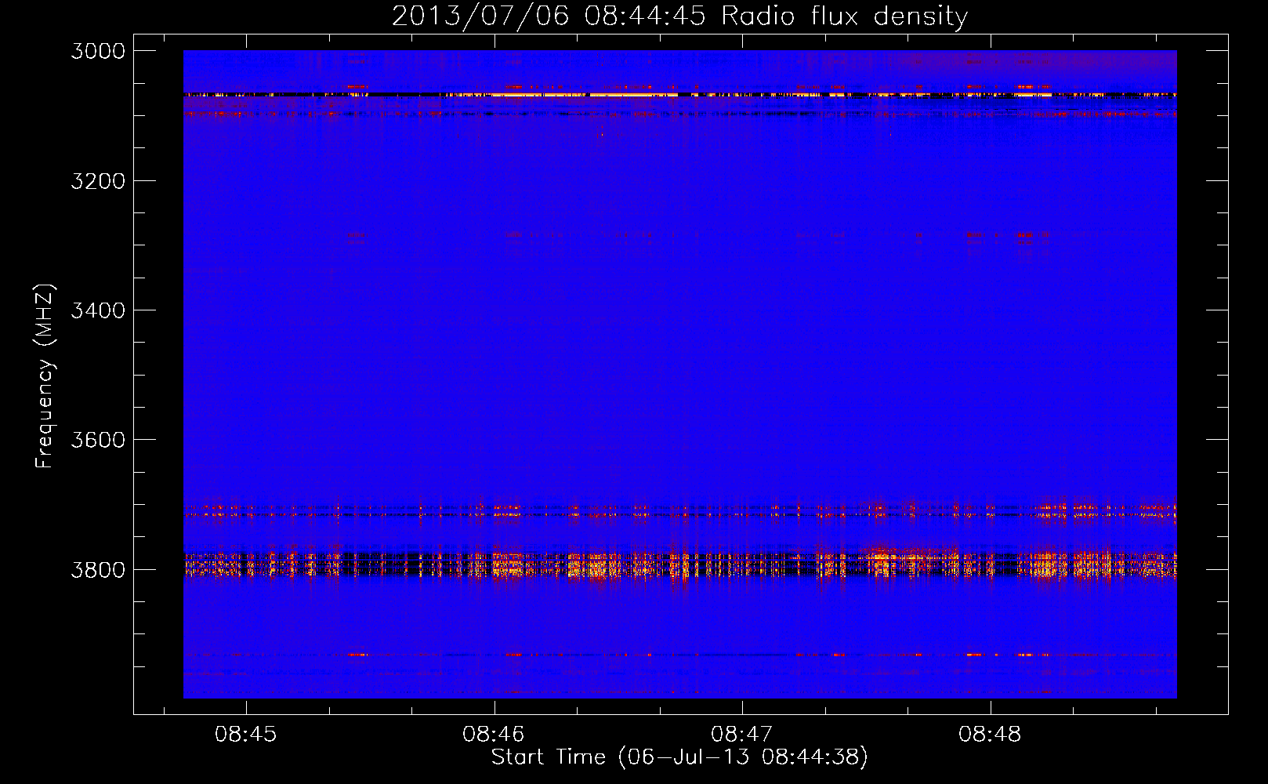This screenshot has height=784, width=1268.
Task: Select the 08:48 time tick label
Action: pos(990,735)
